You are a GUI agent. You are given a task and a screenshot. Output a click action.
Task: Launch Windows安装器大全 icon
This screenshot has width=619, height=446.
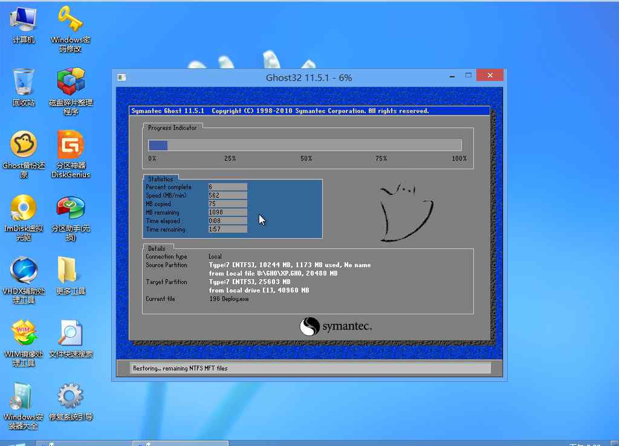tap(24, 406)
